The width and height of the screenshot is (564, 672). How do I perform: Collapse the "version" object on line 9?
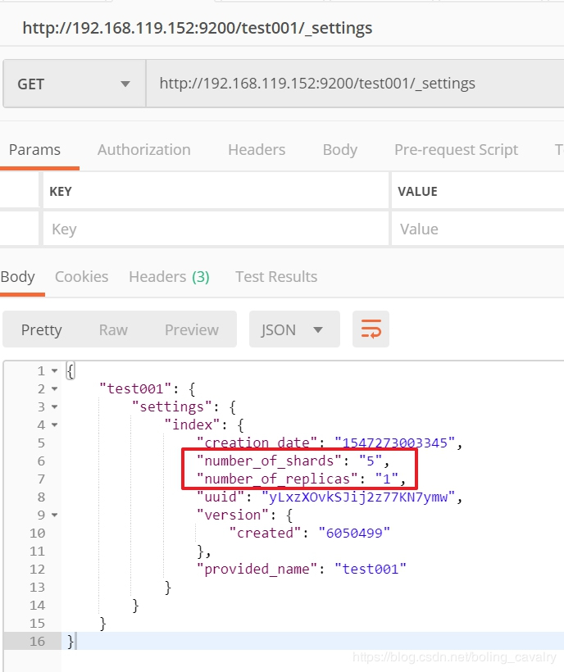[x=54, y=515]
